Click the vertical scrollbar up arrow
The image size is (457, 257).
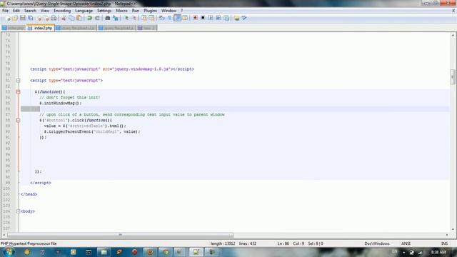click(453, 35)
